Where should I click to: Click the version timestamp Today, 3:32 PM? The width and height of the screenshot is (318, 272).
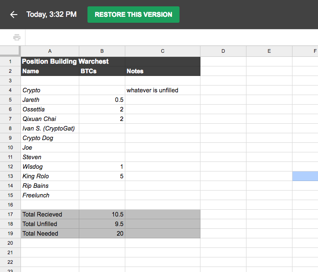[x=51, y=15]
